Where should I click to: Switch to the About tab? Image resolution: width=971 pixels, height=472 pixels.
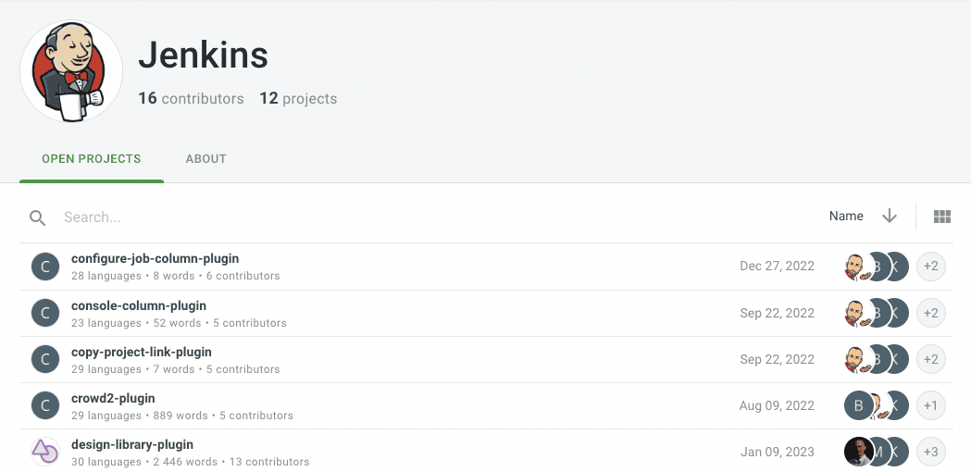click(x=205, y=158)
